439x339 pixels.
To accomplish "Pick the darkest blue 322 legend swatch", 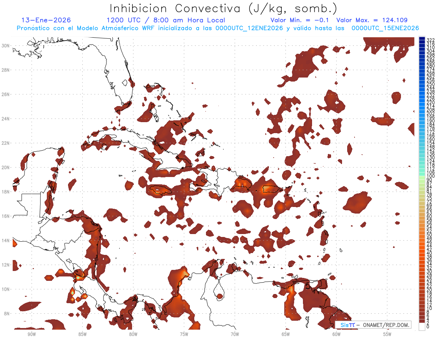I will (422, 39).
